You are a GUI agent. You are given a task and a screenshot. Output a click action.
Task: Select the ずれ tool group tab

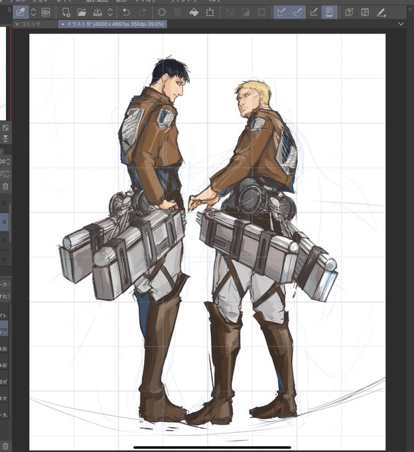click(x=5, y=296)
